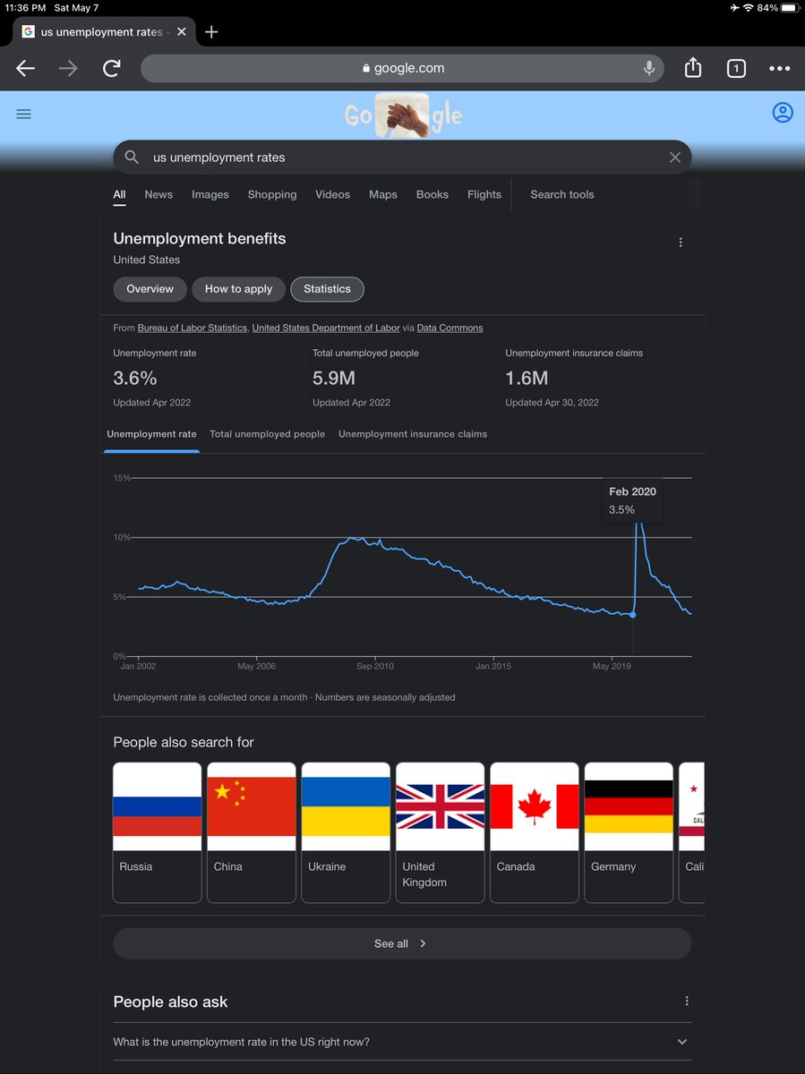Click the Feb 2020 3.5% chart tooltip
Viewport: 805px width, 1074px height.
pyautogui.click(x=633, y=501)
